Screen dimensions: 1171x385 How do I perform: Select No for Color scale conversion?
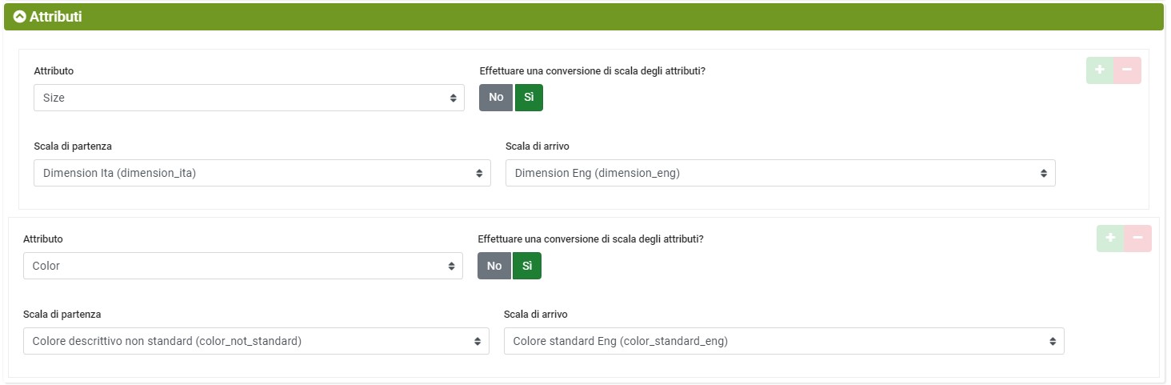(x=494, y=266)
